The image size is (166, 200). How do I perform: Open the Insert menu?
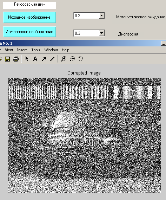22,50
